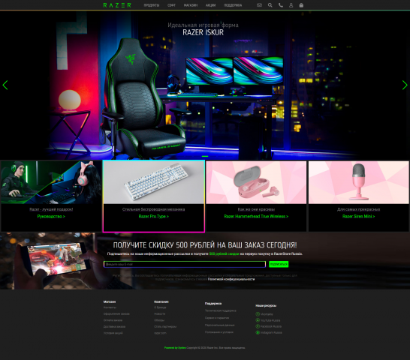Open search with the magnifier icon
The image size is (410, 360).
(270, 5)
